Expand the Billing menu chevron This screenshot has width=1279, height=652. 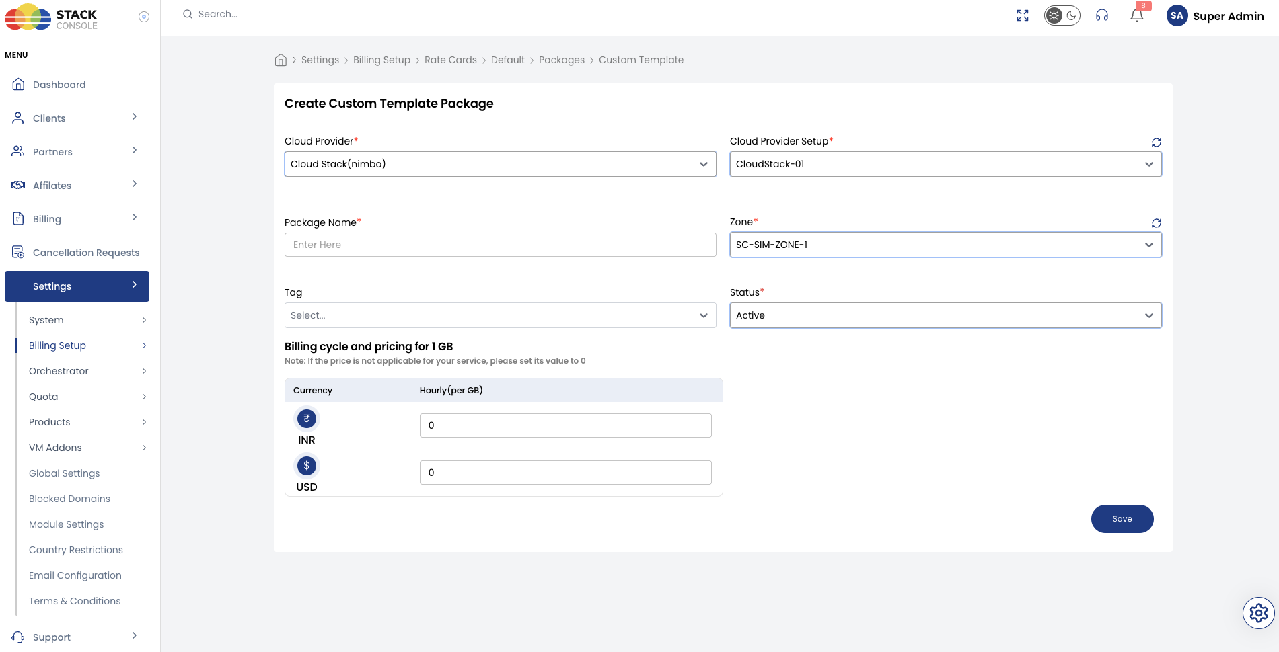point(135,218)
